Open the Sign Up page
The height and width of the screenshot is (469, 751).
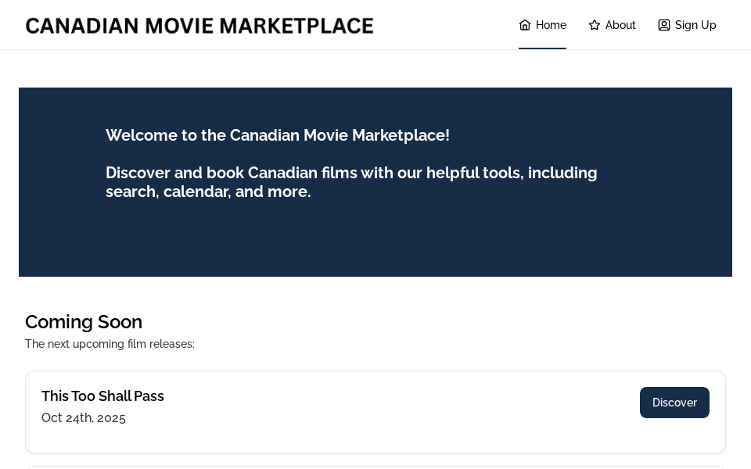click(687, 24)
